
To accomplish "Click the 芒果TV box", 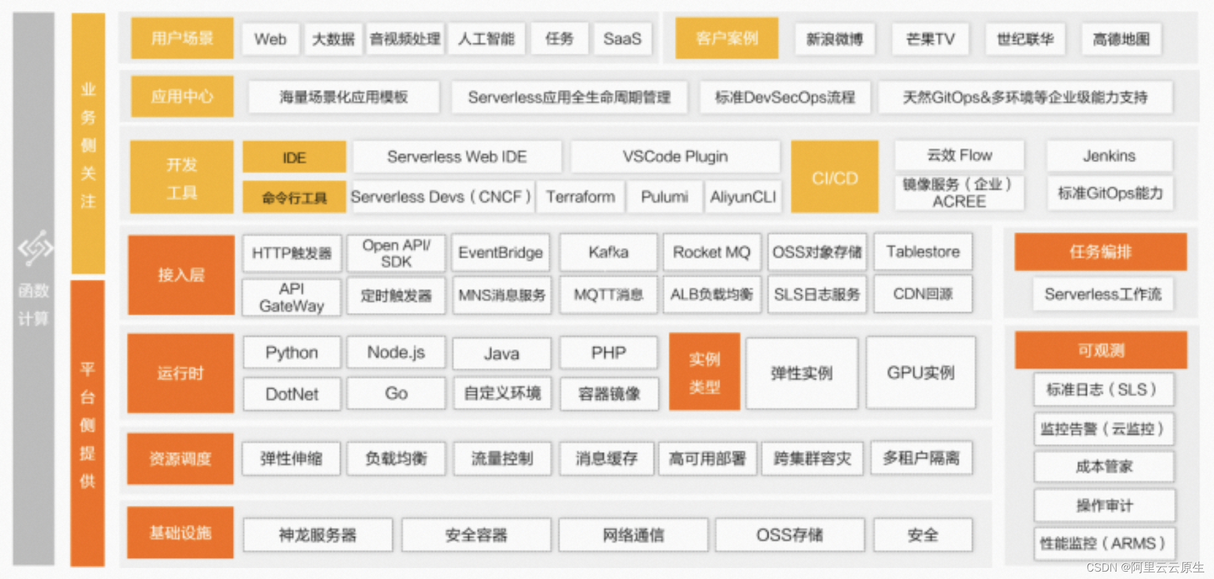I will click(930, 39).
